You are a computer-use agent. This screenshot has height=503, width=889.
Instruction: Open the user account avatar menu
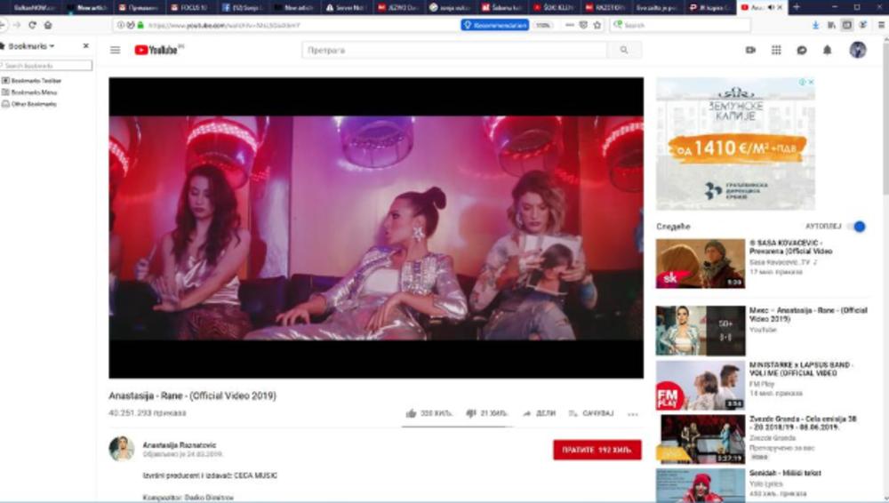tap(857, 51)
